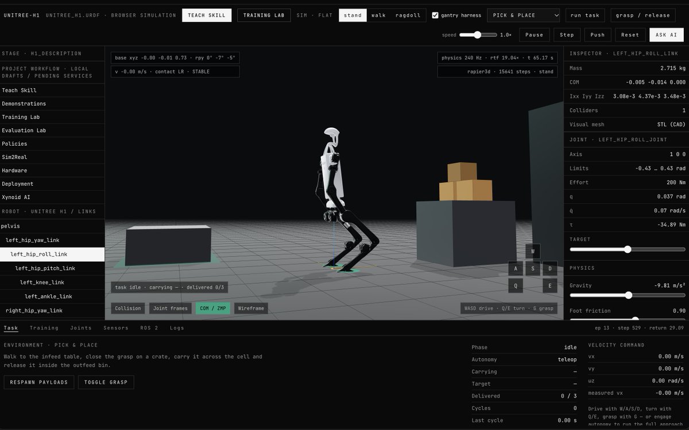Click the TEACH SKILL button
Viewport: 689px width, 430px height.
207,15
